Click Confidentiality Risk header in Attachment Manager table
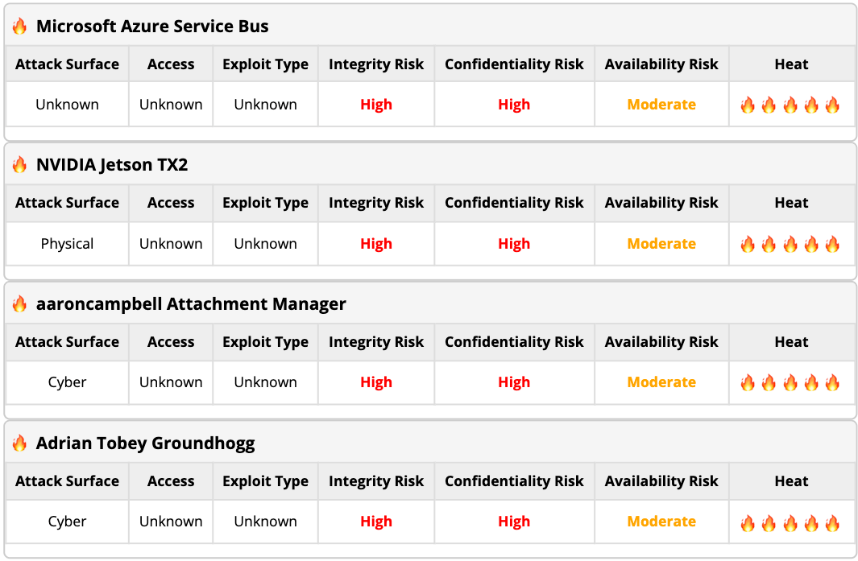 tap(514, 342)
